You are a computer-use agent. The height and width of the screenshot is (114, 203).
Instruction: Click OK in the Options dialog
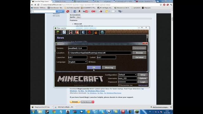[x=94, y=67]
